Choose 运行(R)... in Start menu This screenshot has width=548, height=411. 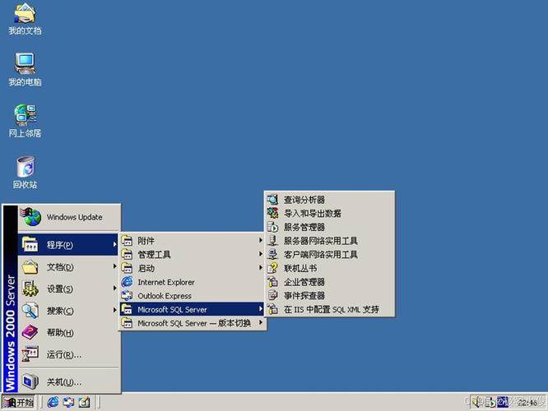coord(69,354)
